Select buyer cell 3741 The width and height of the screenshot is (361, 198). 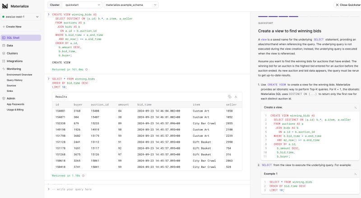[77, 167]
